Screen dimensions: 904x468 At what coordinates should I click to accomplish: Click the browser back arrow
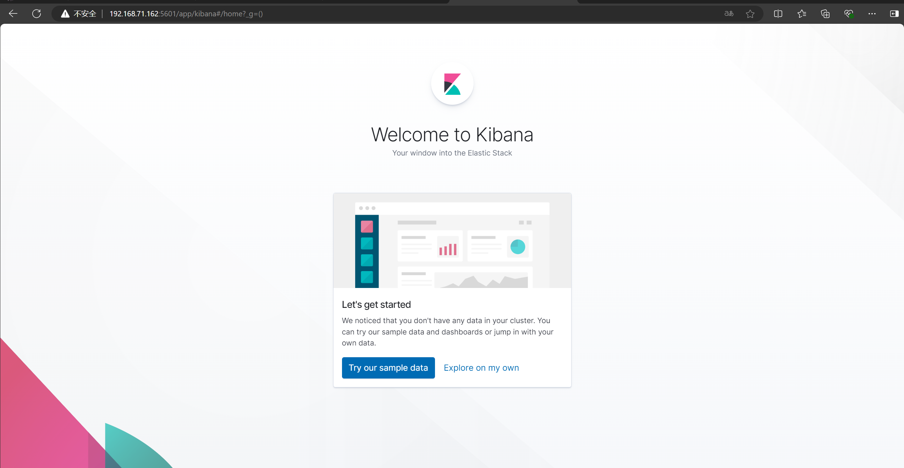(x=13, y=14)
